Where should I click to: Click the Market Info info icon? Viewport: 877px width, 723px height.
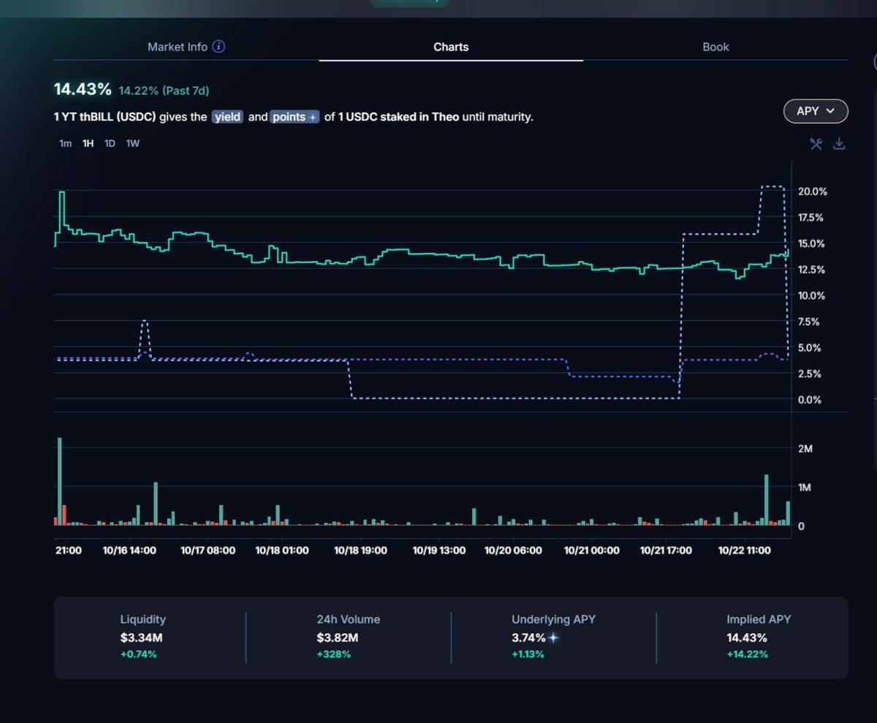pyautogui.click(x=219, y=47)
